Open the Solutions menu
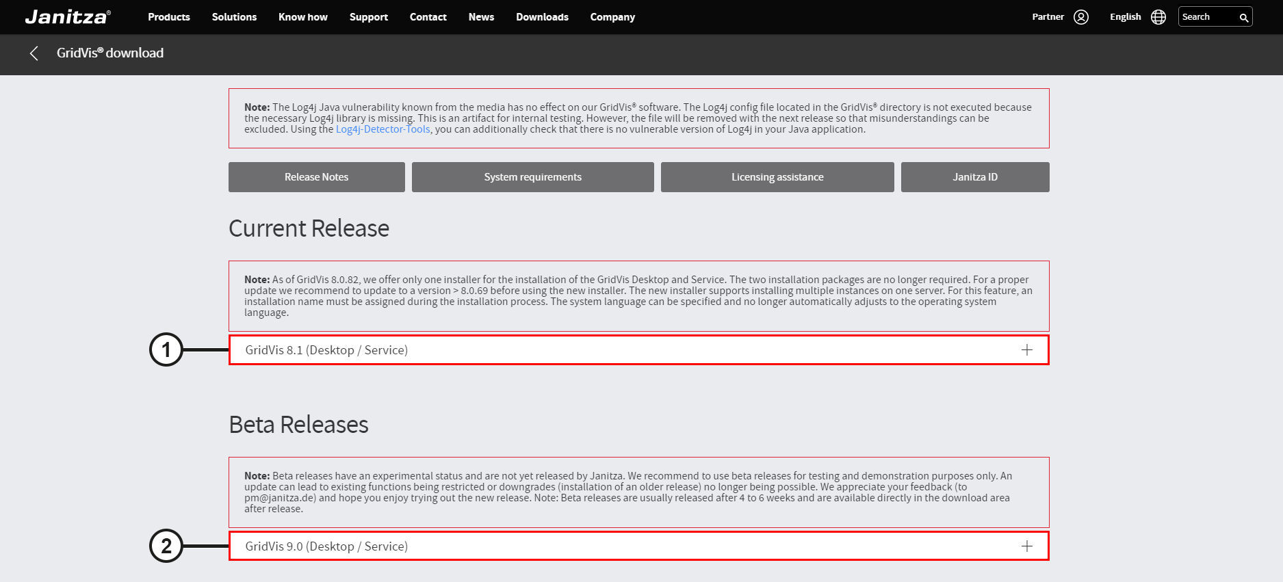The width and height of the screenshot is (1283, 582). [234, 17]
